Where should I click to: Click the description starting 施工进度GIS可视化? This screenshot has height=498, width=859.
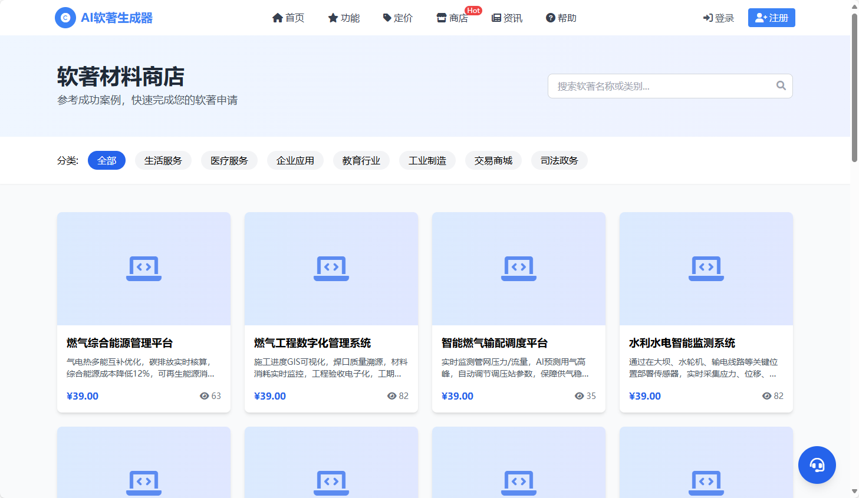(331, 368)
